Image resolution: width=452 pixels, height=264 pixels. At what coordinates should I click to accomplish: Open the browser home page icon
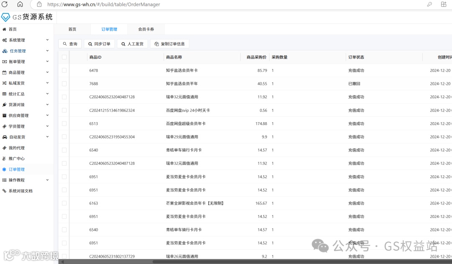pyautogui.click(x=20, y=4)
